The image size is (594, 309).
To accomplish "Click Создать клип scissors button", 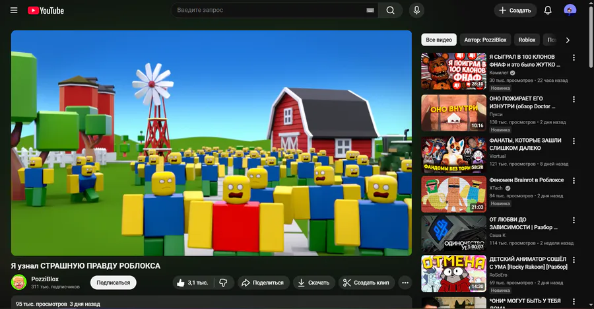I will click(366, 283).
